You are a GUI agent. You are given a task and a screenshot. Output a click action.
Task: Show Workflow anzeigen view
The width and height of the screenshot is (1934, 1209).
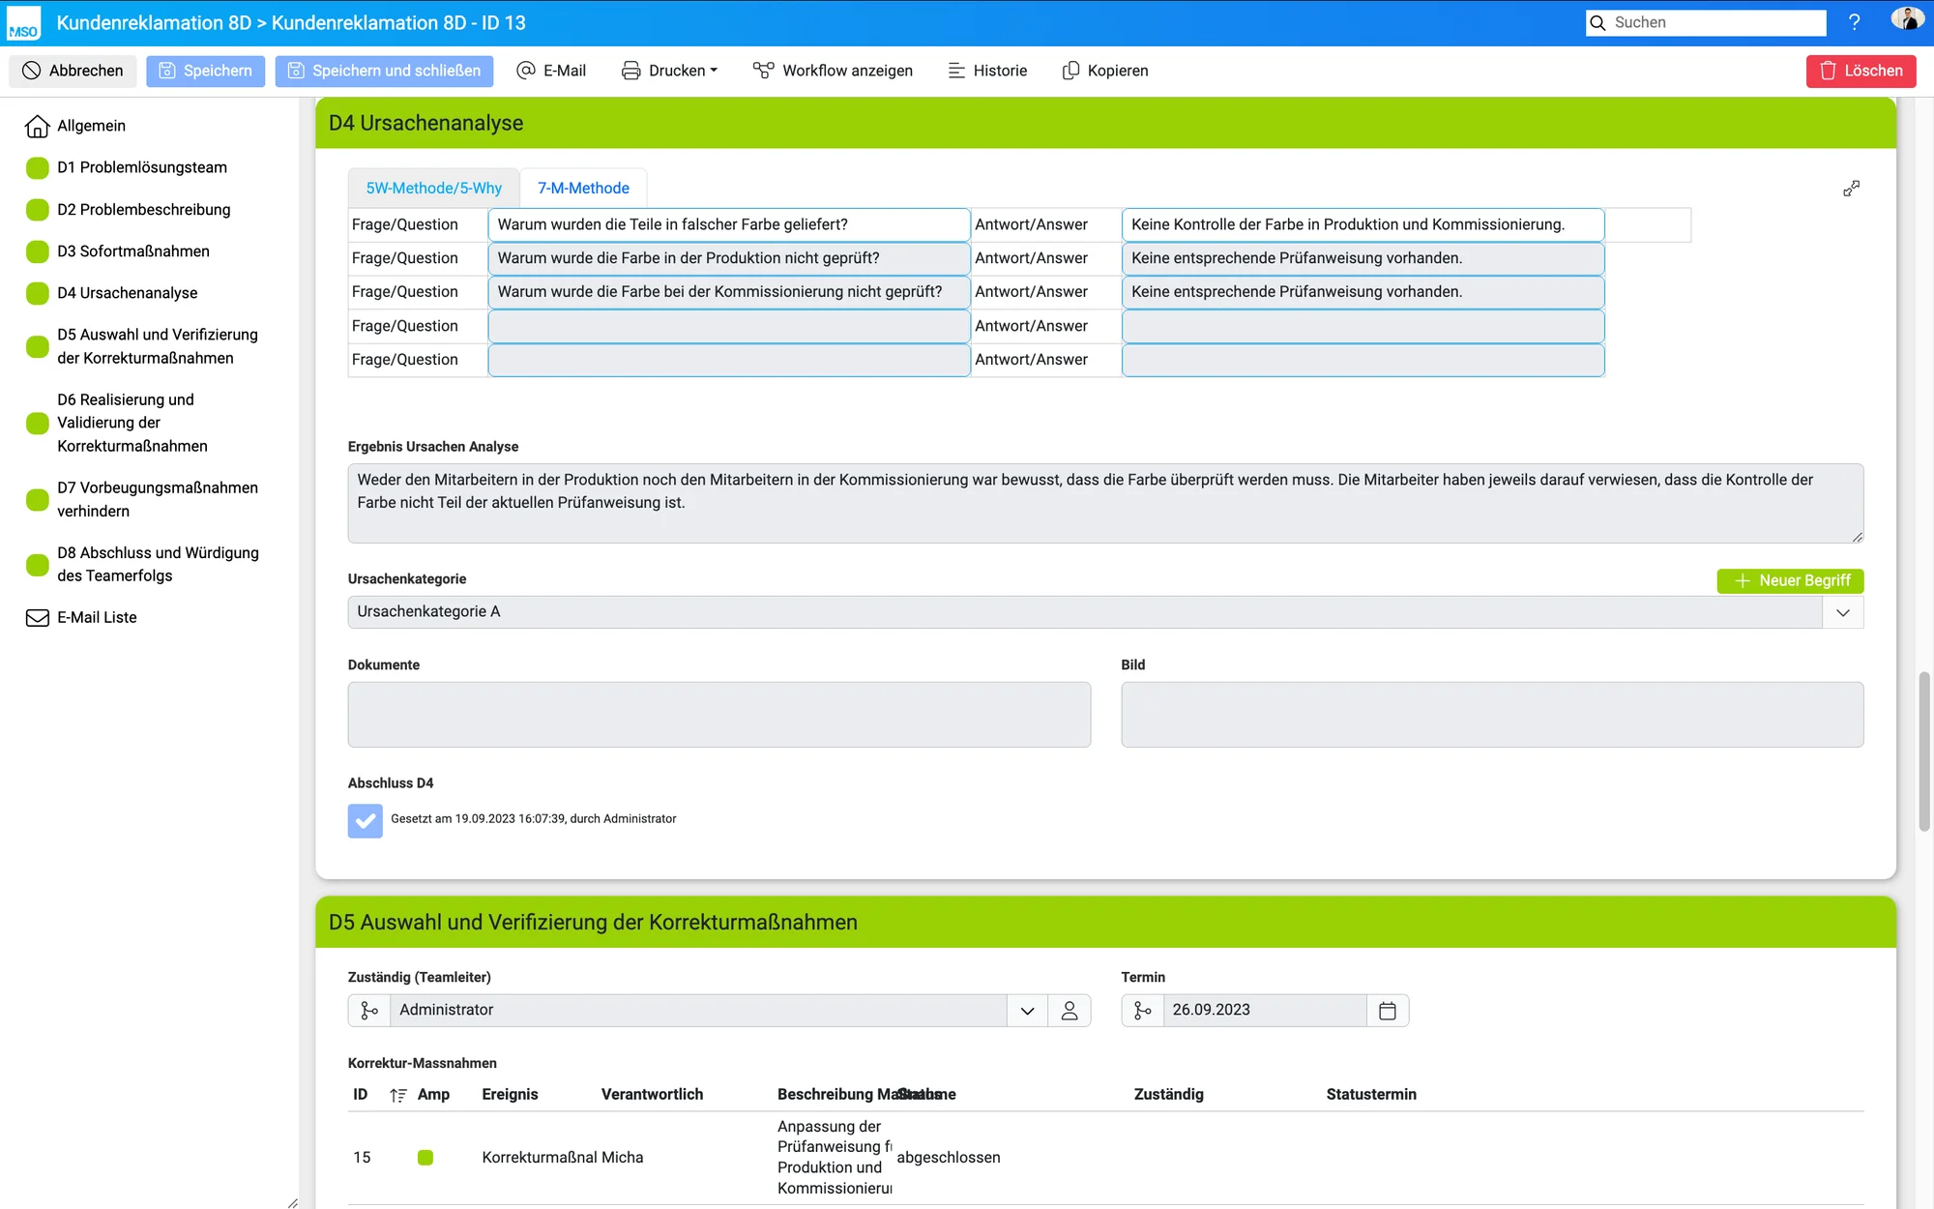coord(833,71)
